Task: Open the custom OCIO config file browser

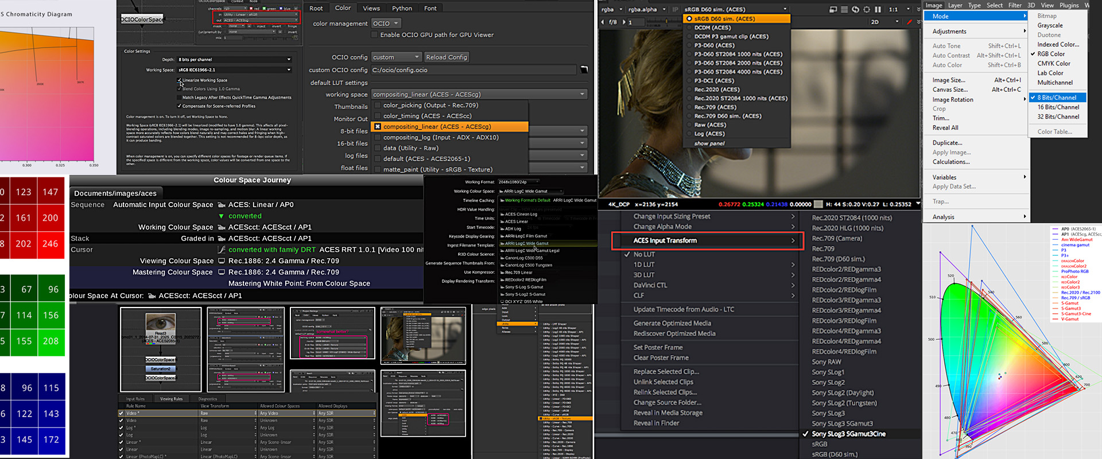Action: click(584, 69)
